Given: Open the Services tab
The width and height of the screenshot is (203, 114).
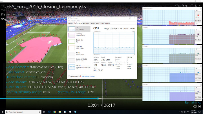Looking at the screenshot, I should [107, 23].
